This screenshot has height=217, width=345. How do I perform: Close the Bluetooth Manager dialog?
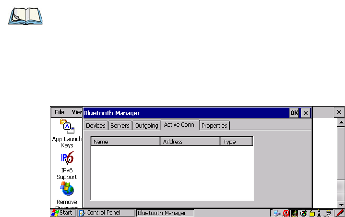click(x=306, y=113)
